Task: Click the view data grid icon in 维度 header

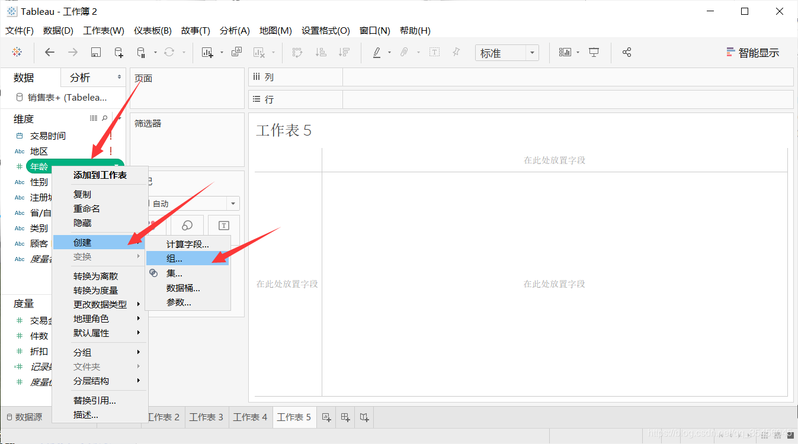Action: (94, 118)
